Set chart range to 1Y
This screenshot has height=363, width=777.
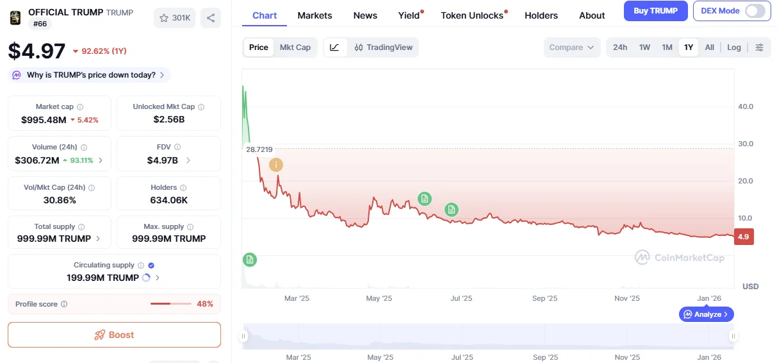coord(689,47)
